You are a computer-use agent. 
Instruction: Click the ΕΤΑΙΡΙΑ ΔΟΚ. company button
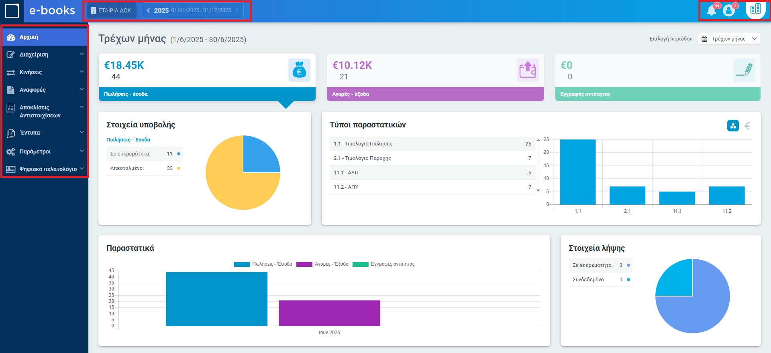[112, 10]
